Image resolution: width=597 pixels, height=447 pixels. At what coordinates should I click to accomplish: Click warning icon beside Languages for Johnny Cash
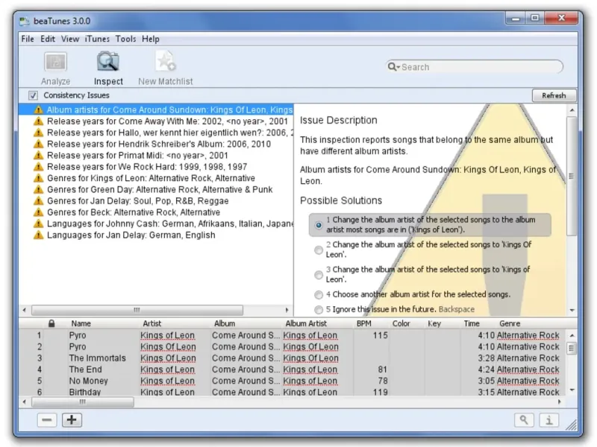tap(39, 223)
